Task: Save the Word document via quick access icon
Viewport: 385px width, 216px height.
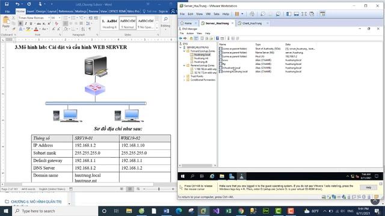Action: (x=7, y=4)
